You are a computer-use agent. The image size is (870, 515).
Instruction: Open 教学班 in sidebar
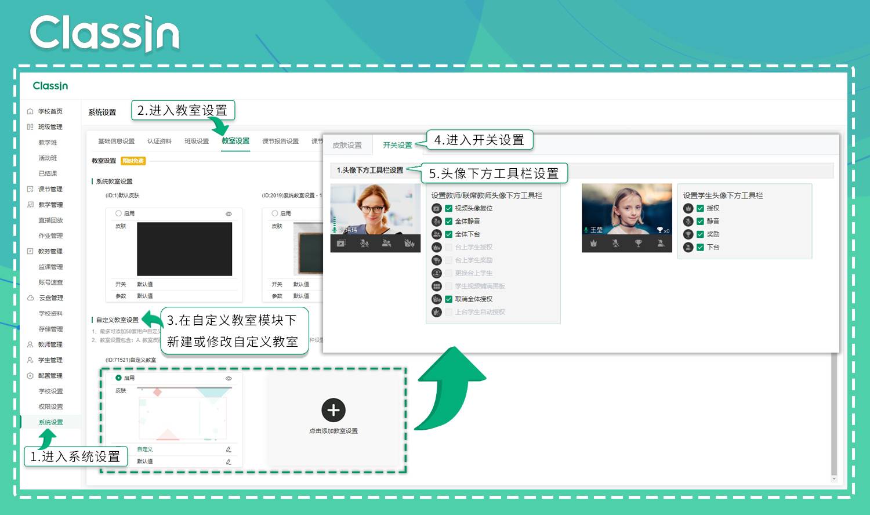[x=48, y=143]
